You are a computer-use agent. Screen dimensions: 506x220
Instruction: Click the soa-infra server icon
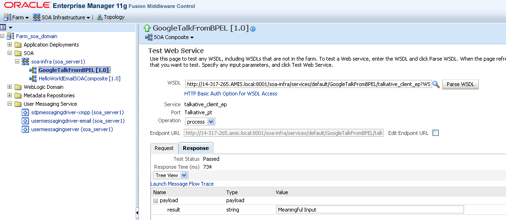coord(26,62)
